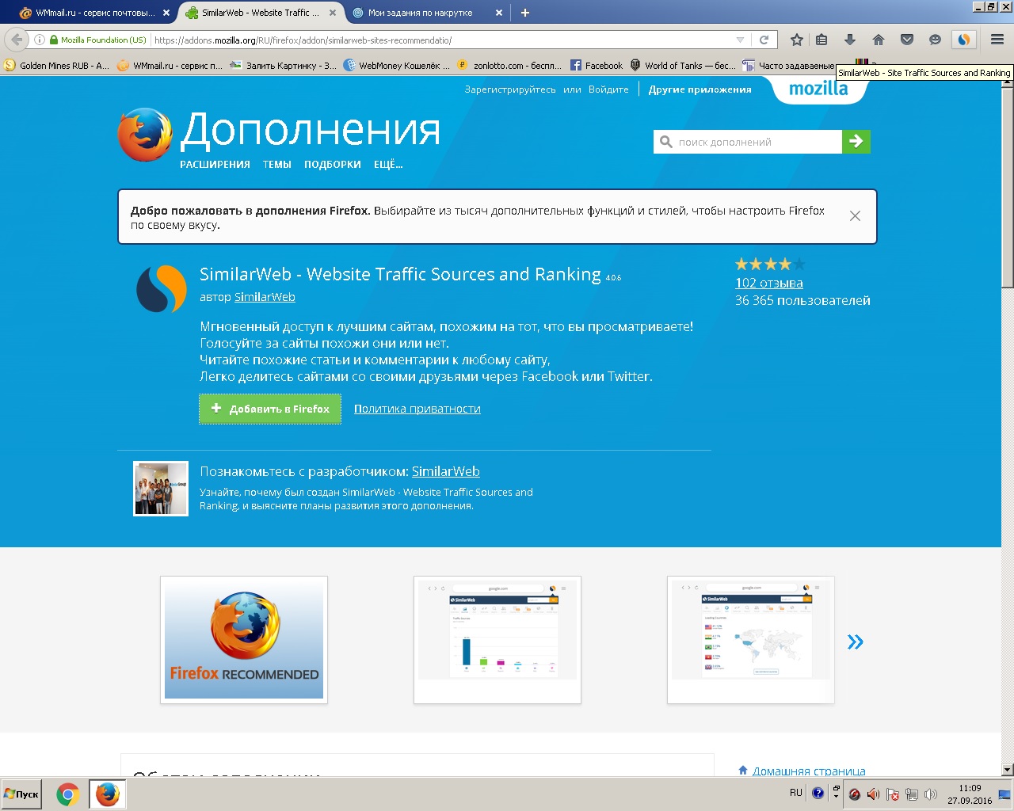Viewport: 1014px width, 811px height.
Task: Open the WMmail.ru bookmark in the bookmarks bar
Action: (170, 66)
